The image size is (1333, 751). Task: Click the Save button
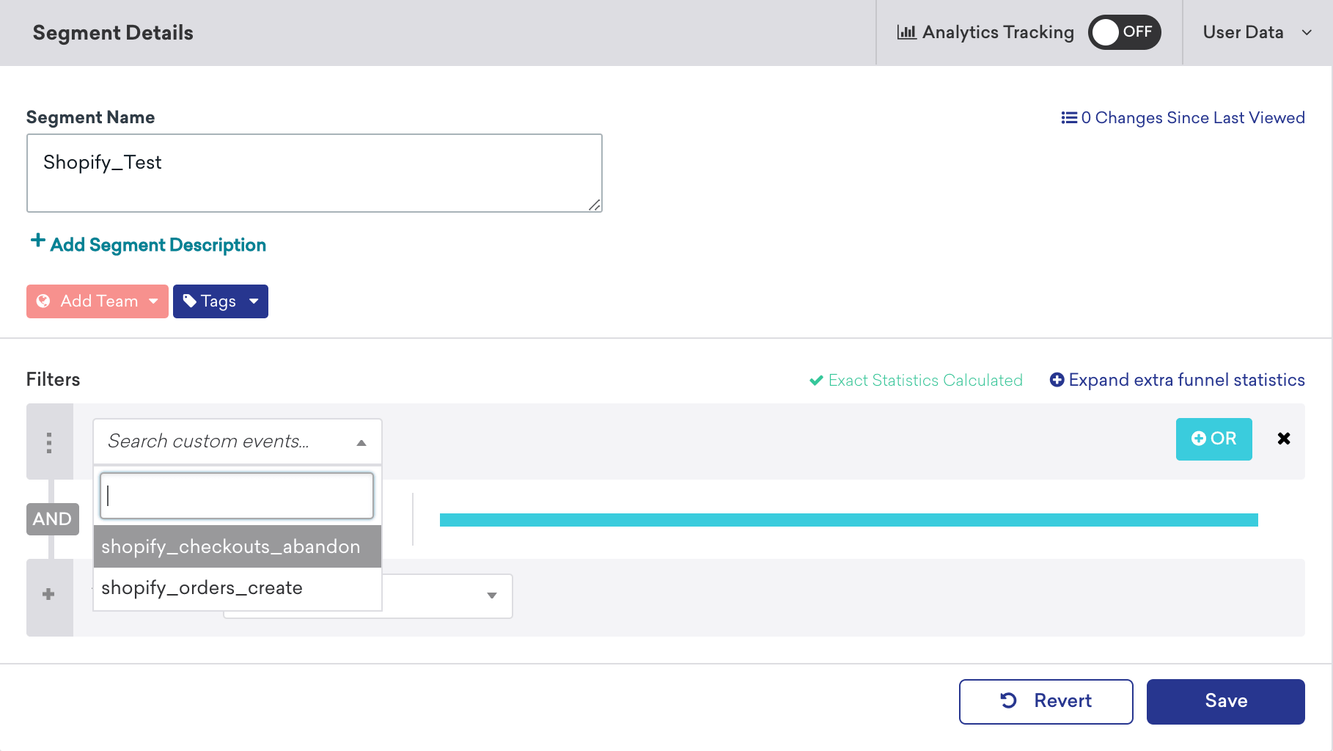coord(1226,702)
